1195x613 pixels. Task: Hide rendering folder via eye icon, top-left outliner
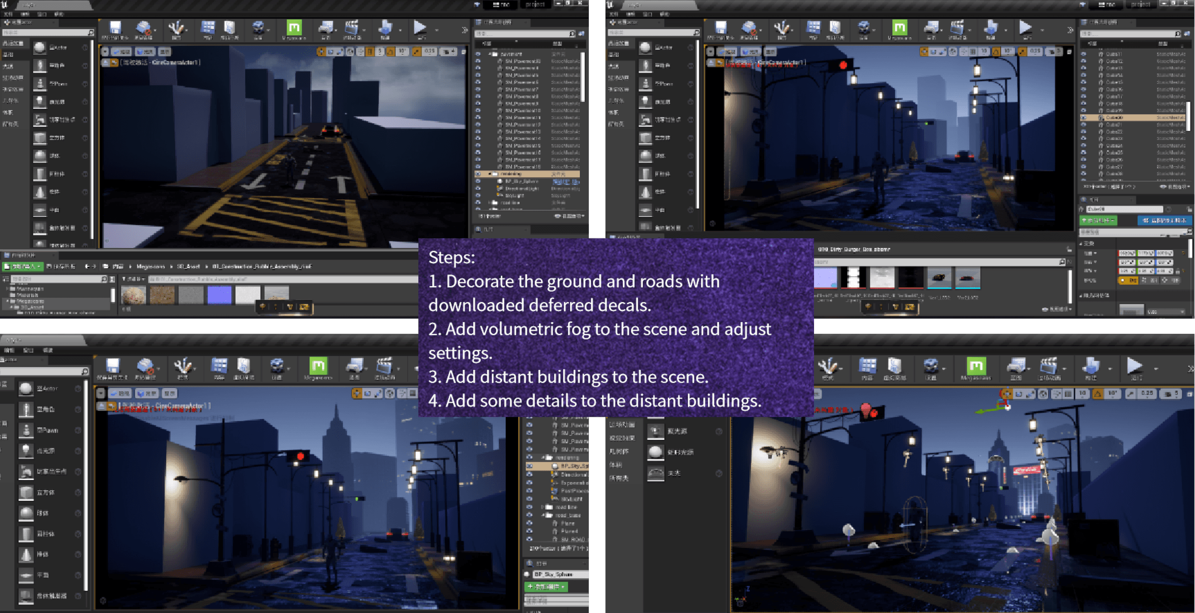pyautogui.click(x=478, y=174)
